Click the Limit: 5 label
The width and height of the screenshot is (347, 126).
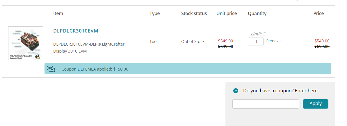click(258, 34)
